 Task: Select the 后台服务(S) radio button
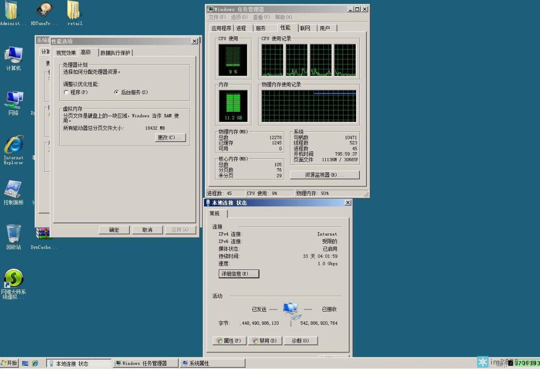[x=116, y=92]
